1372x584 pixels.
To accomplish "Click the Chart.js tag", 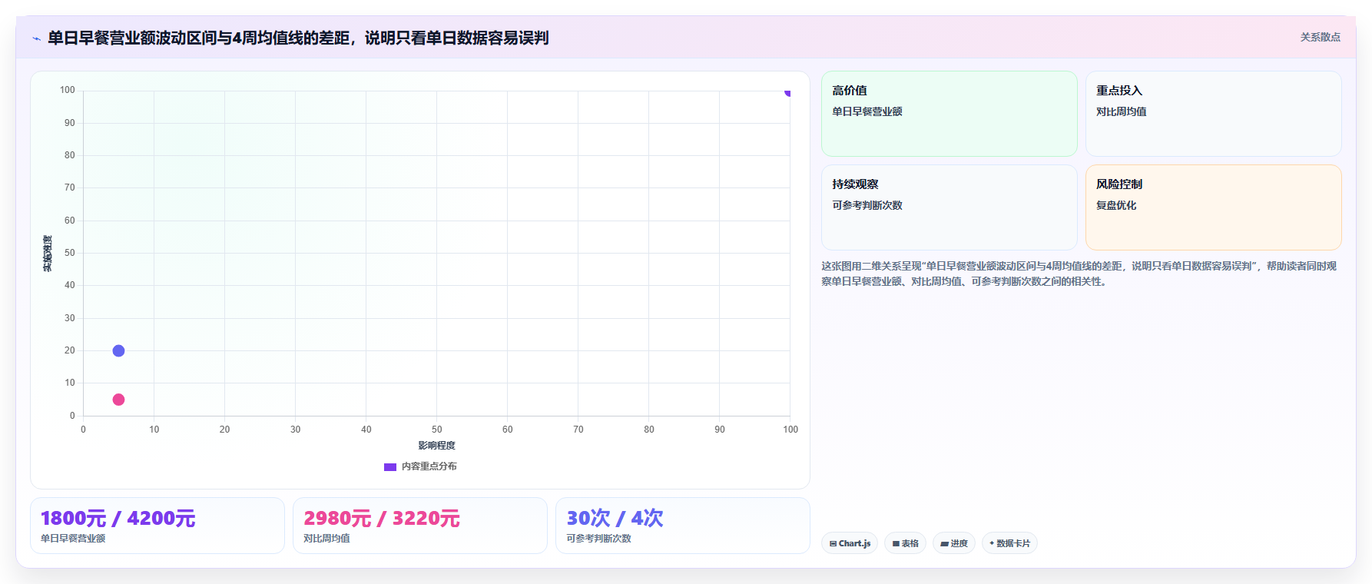I will click(x=850, y=543).
